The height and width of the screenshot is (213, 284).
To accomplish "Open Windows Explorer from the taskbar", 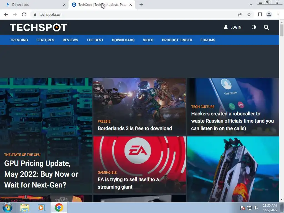I will coord(25,207).
